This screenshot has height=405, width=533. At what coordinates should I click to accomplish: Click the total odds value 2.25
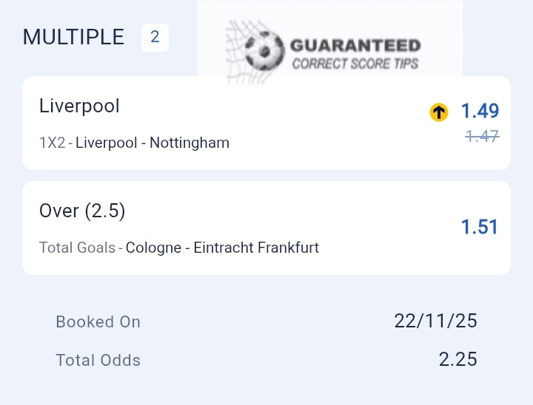[457, 359]
